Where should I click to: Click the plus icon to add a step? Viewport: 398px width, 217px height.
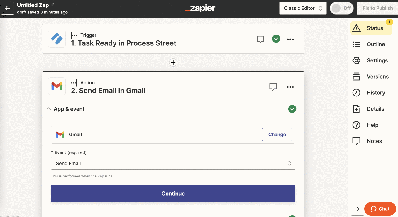pyautogui.click(x=173, y=62)
